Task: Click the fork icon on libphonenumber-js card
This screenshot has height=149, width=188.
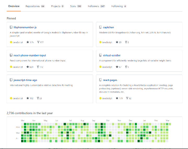Action: coord(38,42)
